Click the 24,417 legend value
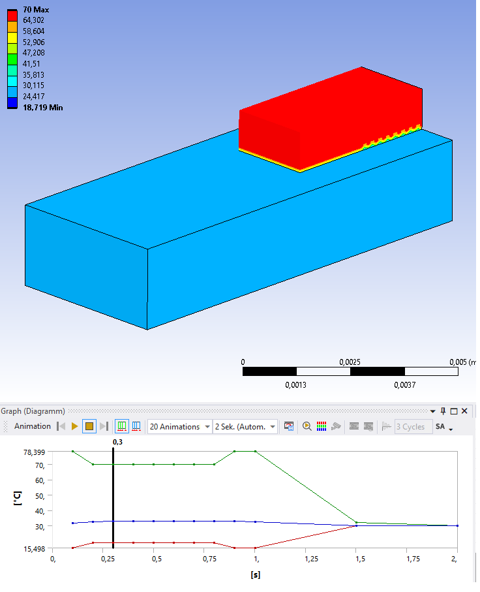 point(33,97)
